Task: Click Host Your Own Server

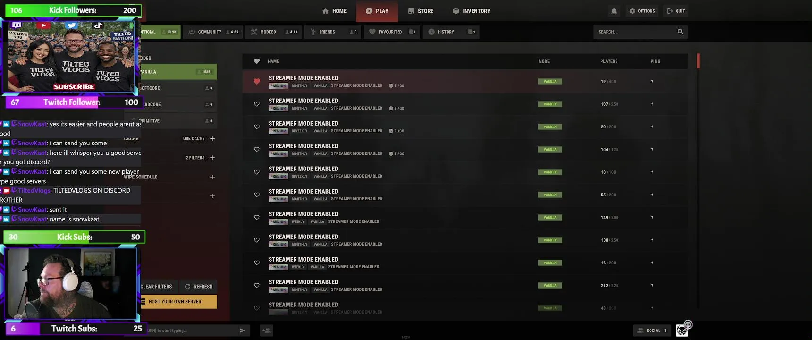Action: pyautogui.click(x=179, y=302)
